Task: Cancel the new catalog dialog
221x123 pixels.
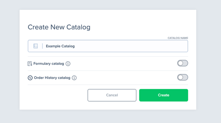Action: [112, 95]
